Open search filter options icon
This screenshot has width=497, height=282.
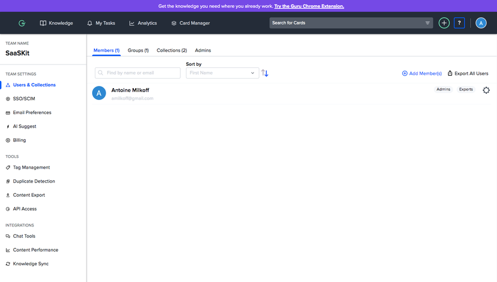[427, 23]
